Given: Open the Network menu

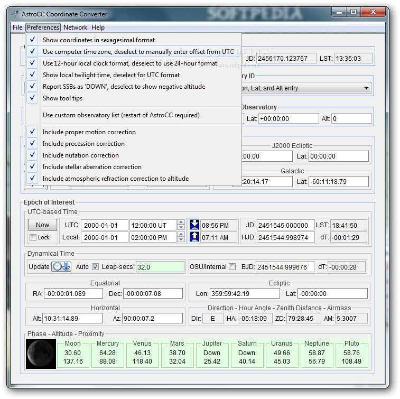Looking at the screenshot, I should [x=75, y=27].
